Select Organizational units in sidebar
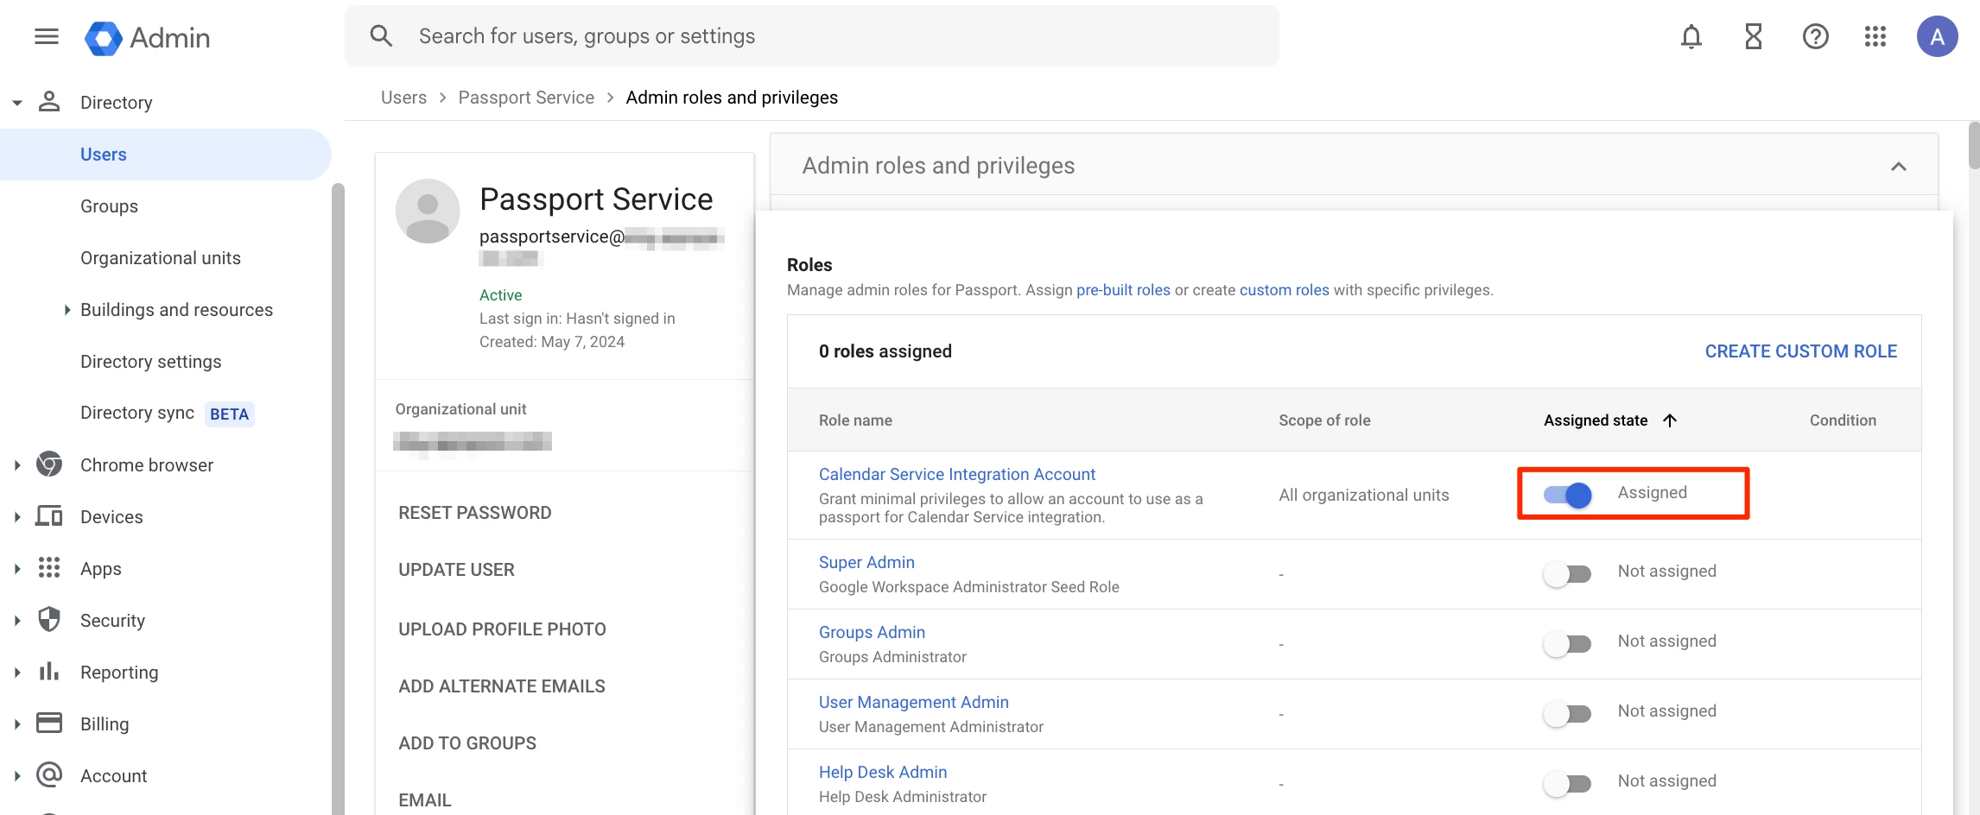1980x815 pixels. pyautogui.click(x=160, y=258)
